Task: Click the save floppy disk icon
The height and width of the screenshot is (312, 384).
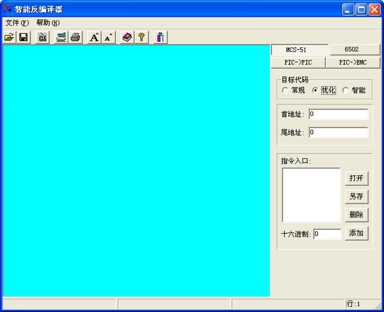Action: click(23, 38)
